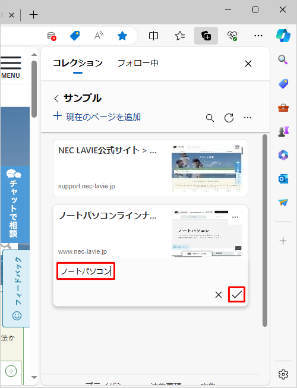This screenshot has height=388, width=297.
Task: Open the チャットで相談 side tab
Action: coord(14,204)
